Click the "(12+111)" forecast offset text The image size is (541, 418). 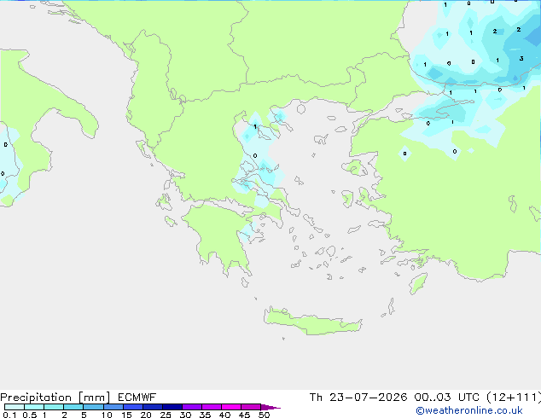coord(514,398)
